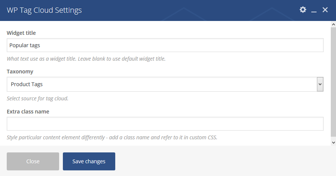The image size is (336, 176).
Task: Click the scrollbar down arrow
Action: pyautogui.click(x=333, y=143)
